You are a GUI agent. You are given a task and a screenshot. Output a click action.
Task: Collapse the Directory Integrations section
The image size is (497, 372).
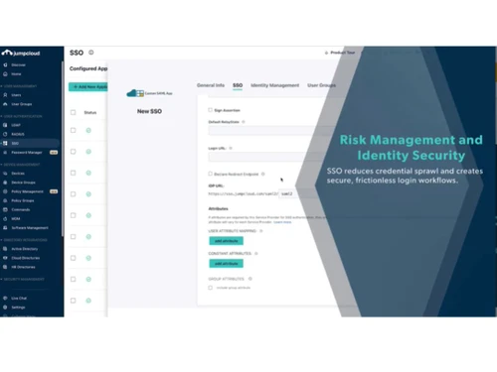[x=24, y=240]
